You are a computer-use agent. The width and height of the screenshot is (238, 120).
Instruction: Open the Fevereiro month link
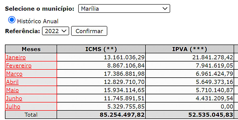click(x=19, y=66)
